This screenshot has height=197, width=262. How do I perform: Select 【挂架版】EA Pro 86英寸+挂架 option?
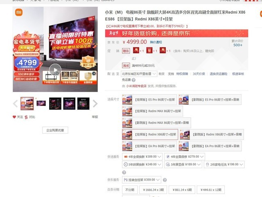coord(149,146)
